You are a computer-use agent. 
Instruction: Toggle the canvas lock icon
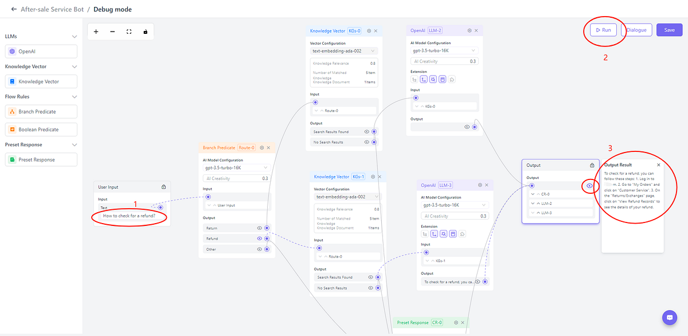point(146,32)
